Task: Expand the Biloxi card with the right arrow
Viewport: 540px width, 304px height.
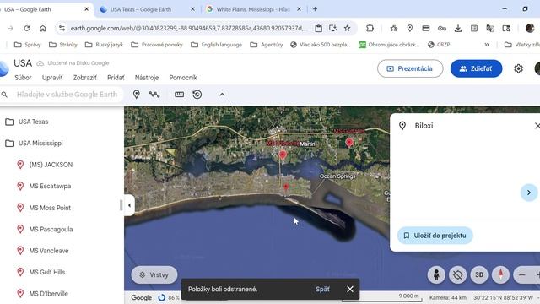Action: (529, 193)
